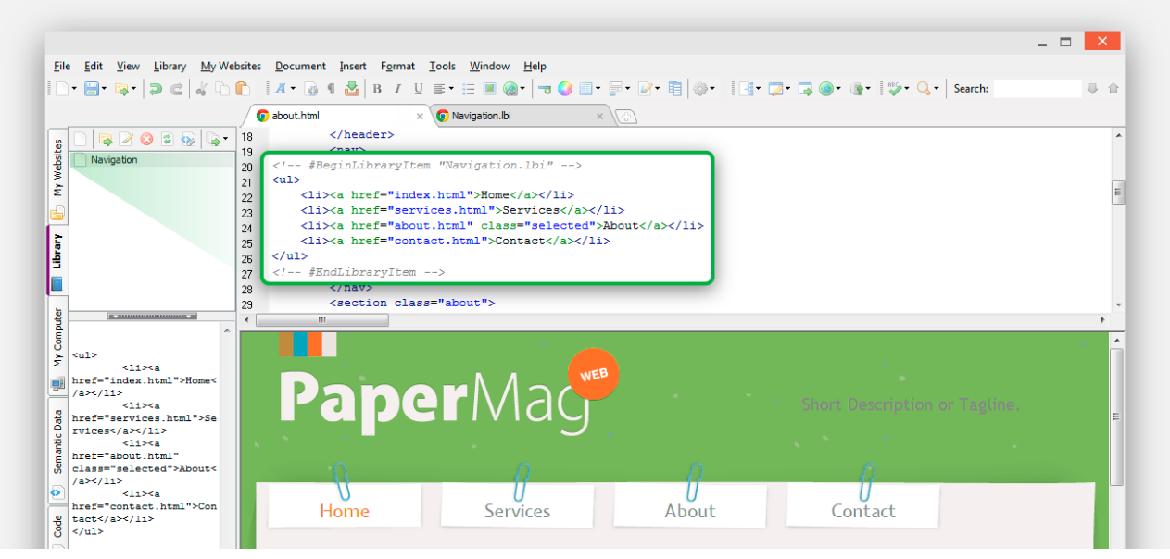
Task: Open the Format menu
Action: click(x=397, y=67)
